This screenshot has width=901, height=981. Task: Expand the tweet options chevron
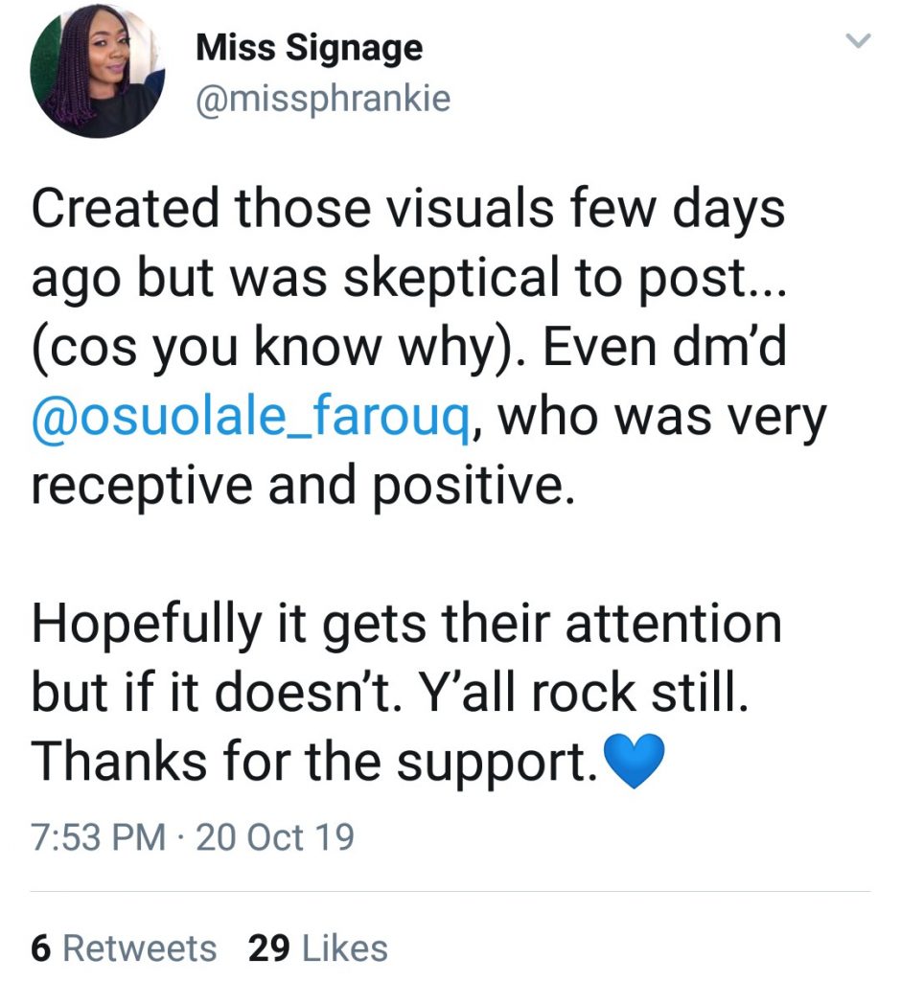pos(858,41)
